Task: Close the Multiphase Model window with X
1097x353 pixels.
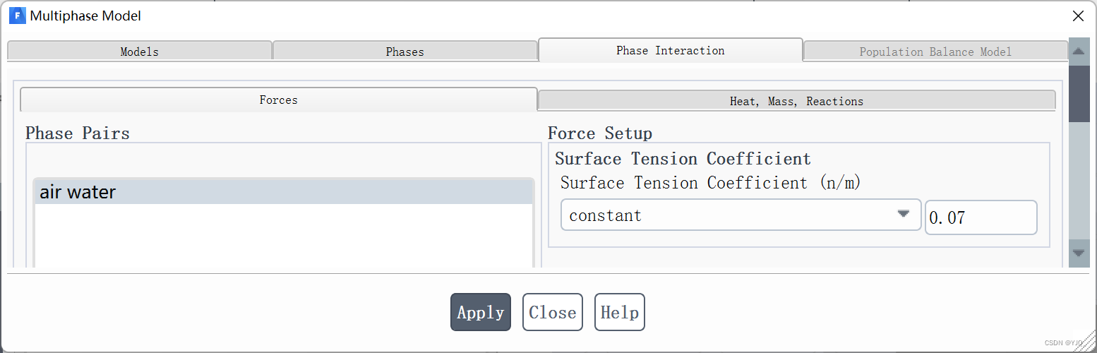Action: click(1078, 16)
